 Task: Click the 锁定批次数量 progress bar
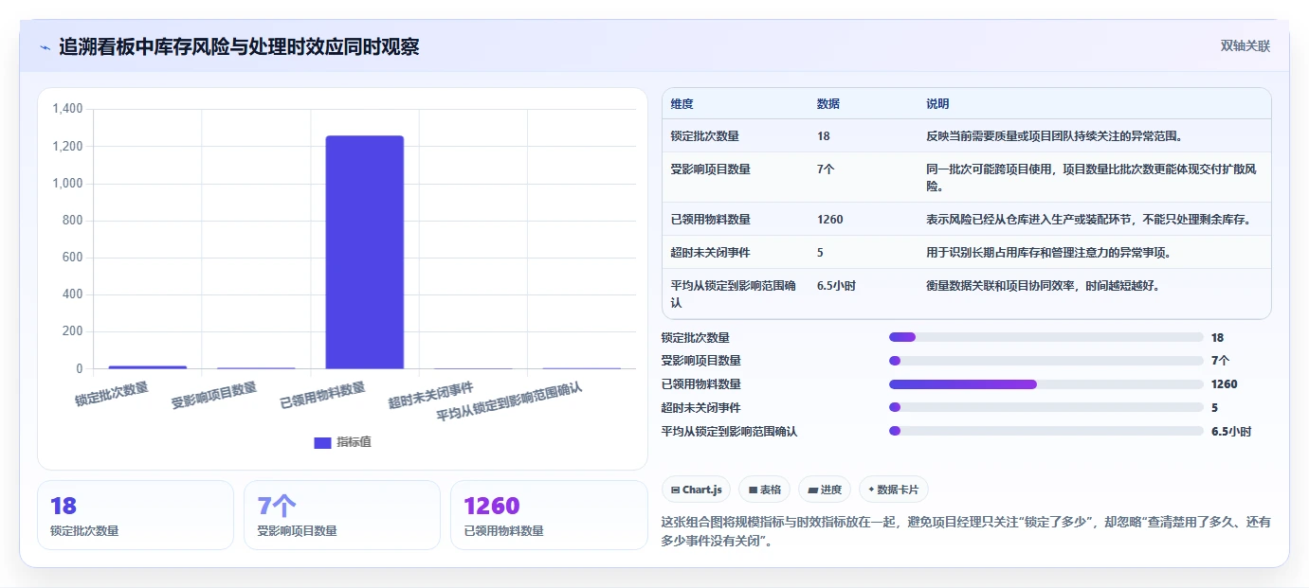point(1046,337)
